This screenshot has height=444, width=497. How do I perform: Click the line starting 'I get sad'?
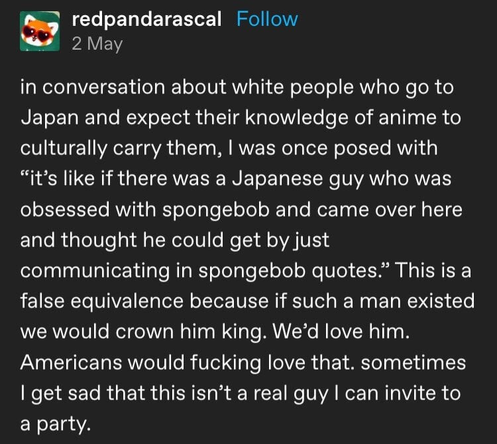[x=241, y=394]
